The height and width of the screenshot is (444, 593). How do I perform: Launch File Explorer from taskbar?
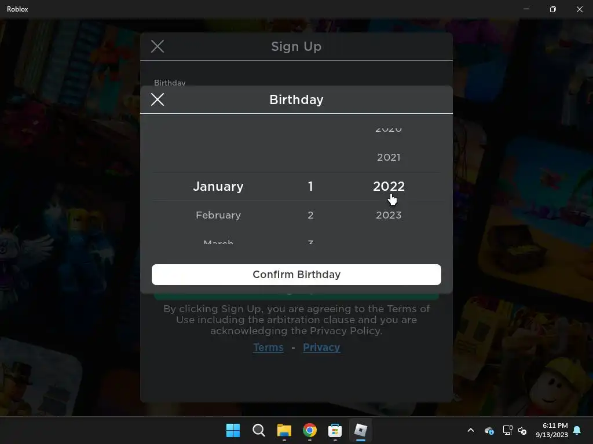[284, 430]
